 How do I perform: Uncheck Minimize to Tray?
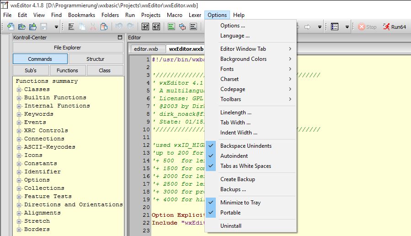[240, 203]
